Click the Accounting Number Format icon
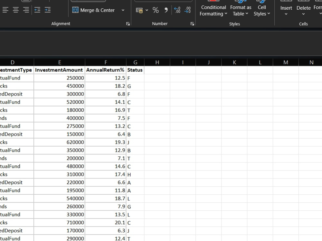Viewport: 322px width, 241px height. 139,10
